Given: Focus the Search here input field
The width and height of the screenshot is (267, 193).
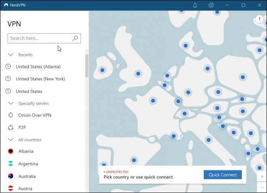Looking at the screenshot, I should pos(40,38).
